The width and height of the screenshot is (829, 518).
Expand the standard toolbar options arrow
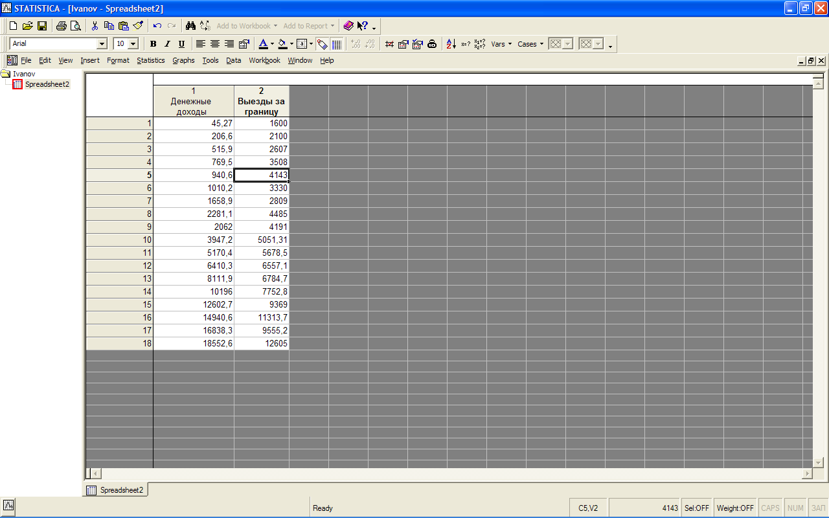374,27
